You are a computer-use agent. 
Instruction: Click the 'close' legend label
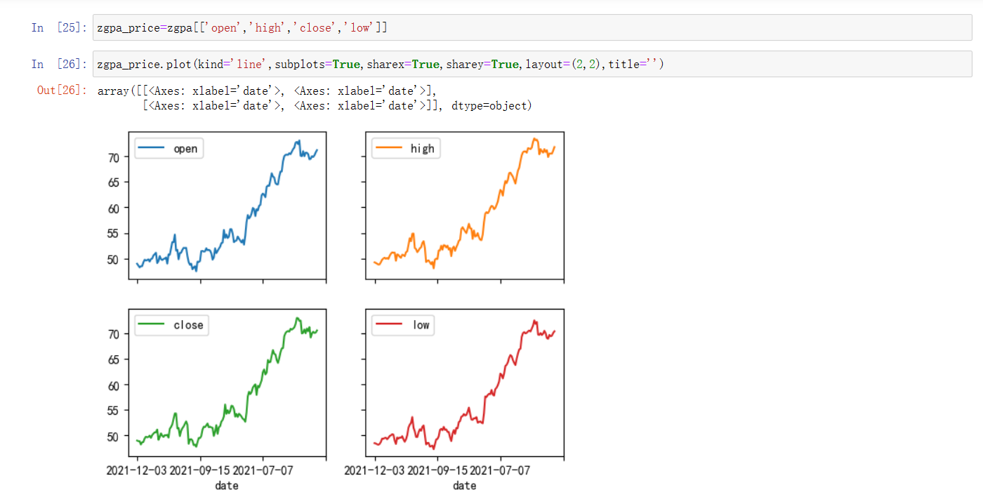[x=188, y=325]
